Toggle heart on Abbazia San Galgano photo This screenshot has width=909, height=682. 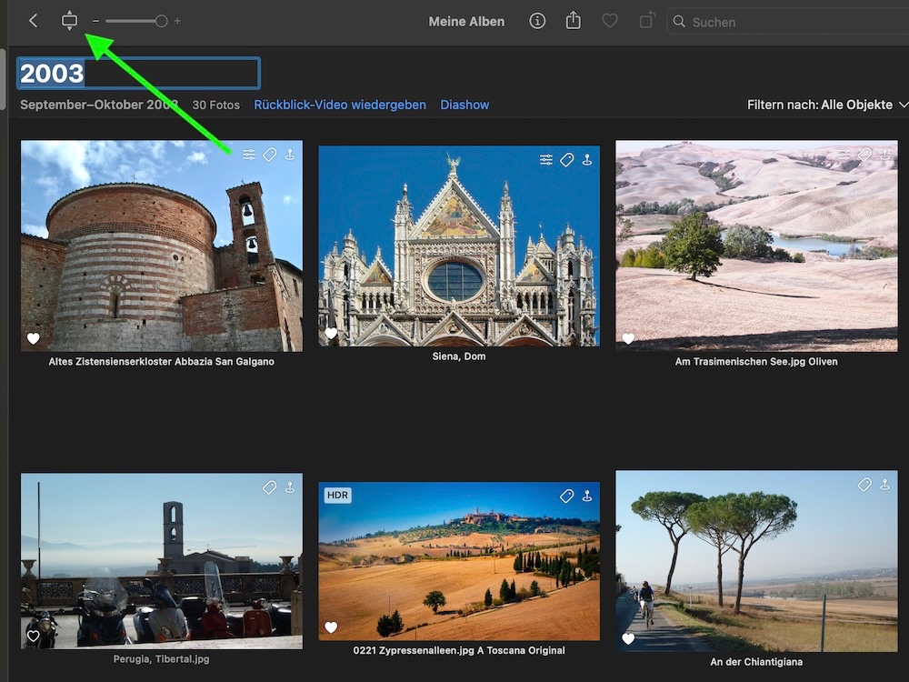click(x=34, y=338)
